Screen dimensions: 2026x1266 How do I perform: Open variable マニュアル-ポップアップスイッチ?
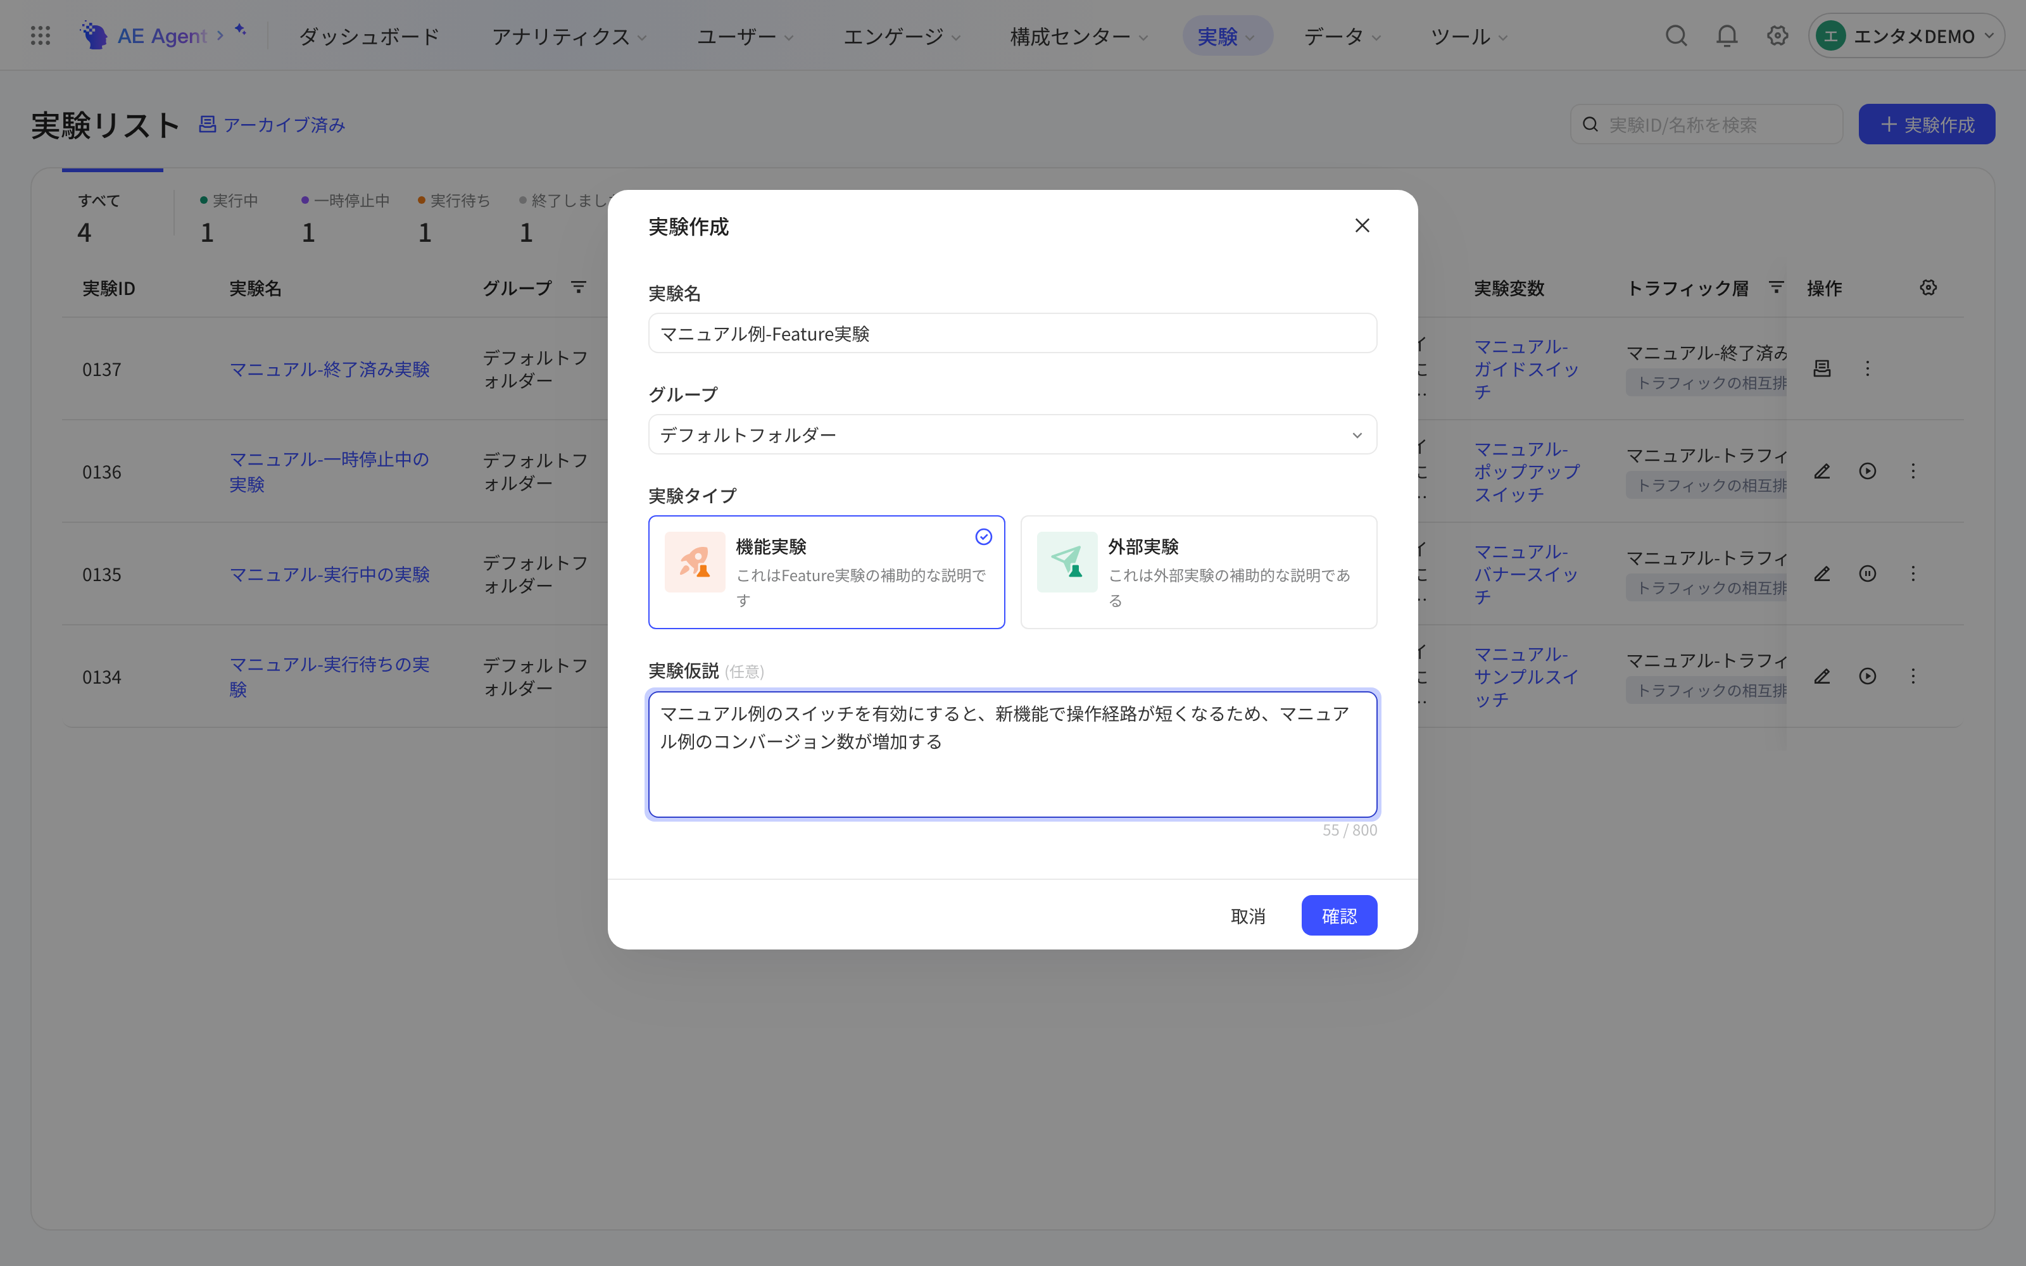pos(1526,472)
